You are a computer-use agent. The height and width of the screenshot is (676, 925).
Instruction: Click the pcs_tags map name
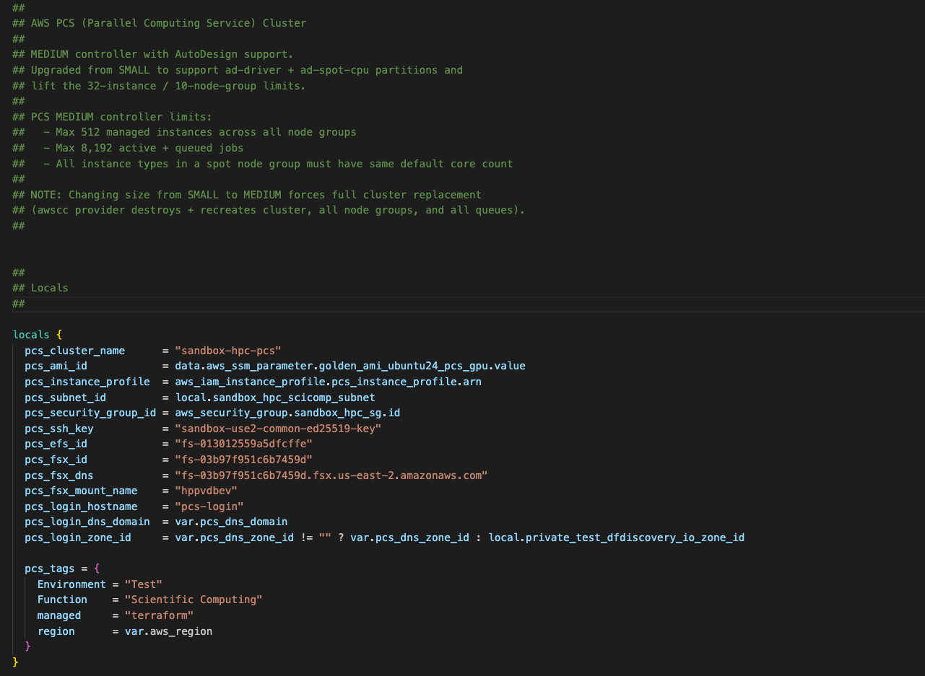coord(50,569)
